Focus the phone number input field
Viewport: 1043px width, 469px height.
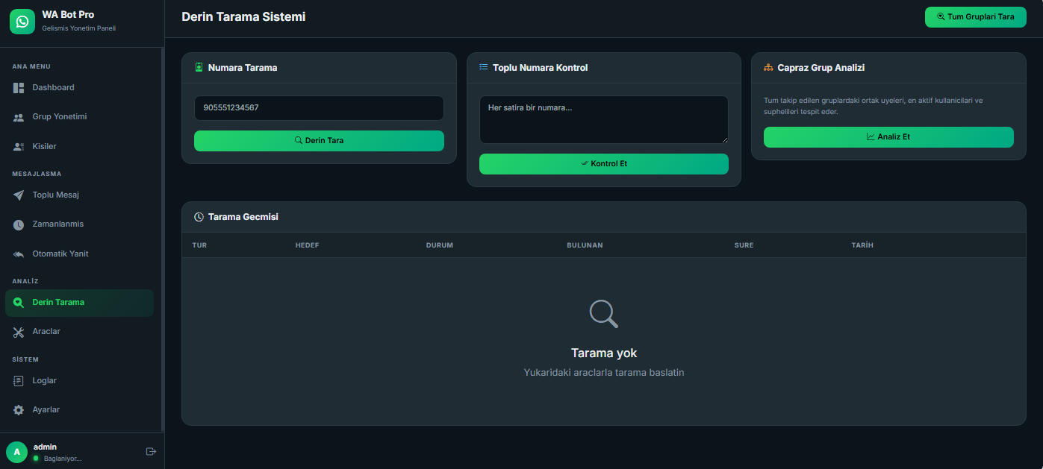click(319, 107)
